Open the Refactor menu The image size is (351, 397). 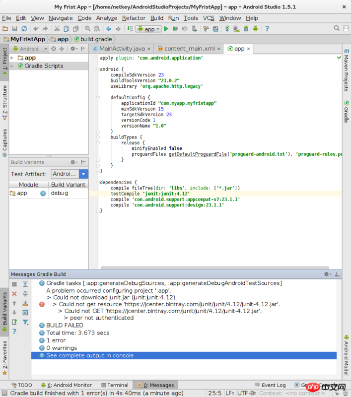(x=134, y=18)
